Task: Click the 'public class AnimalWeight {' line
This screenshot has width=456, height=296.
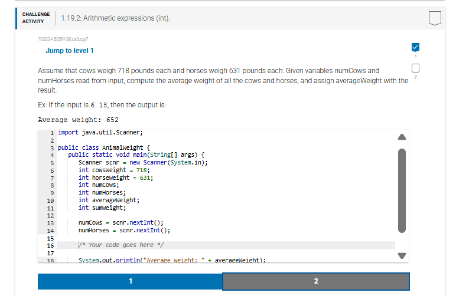Action: (x=104, y=147)
